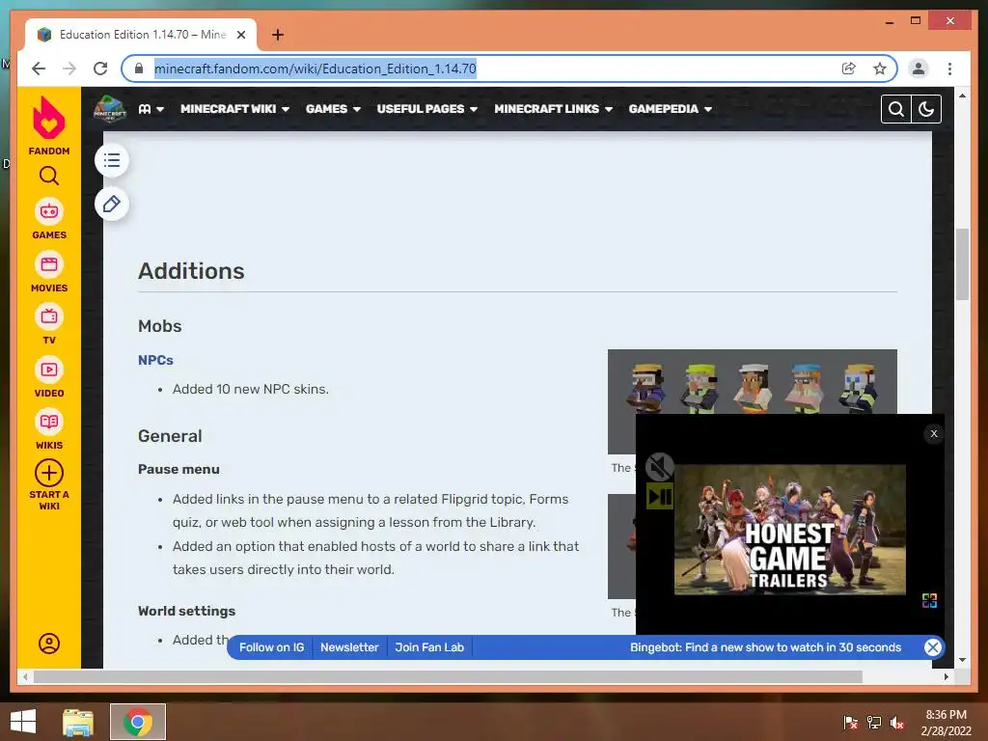Image resolution: width=988 pixels, height=741 pixels.
Task: Open the Chrome profile avatar
Action: click(x=919, y=69)
